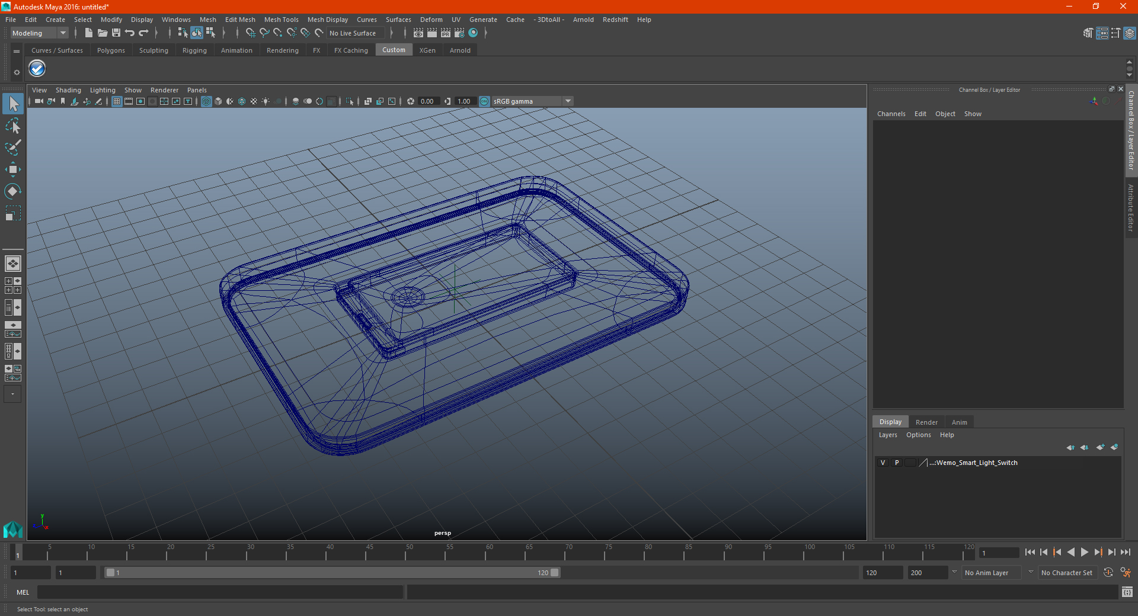Go to start of playback range

coord(1030,552)
